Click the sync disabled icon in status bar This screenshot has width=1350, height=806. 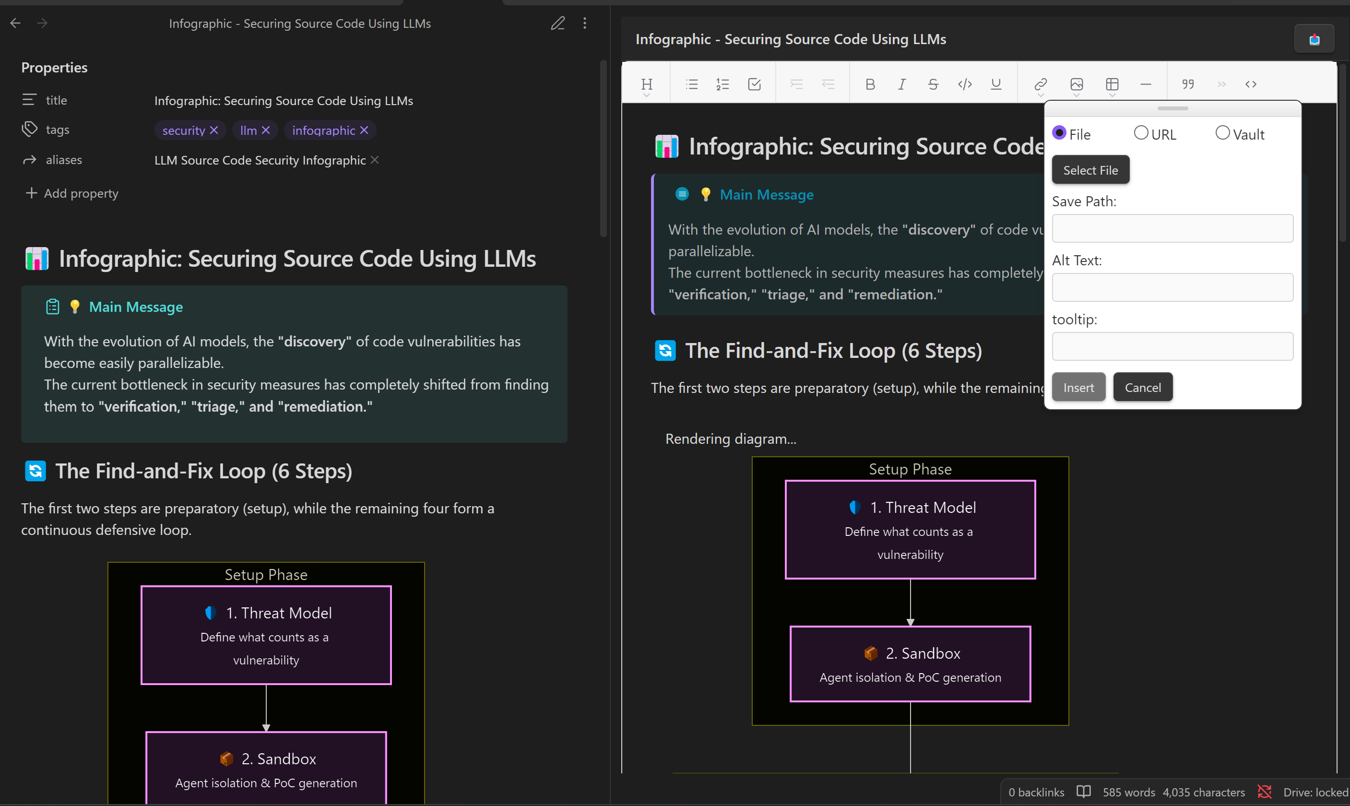[x=1265, y=792]
